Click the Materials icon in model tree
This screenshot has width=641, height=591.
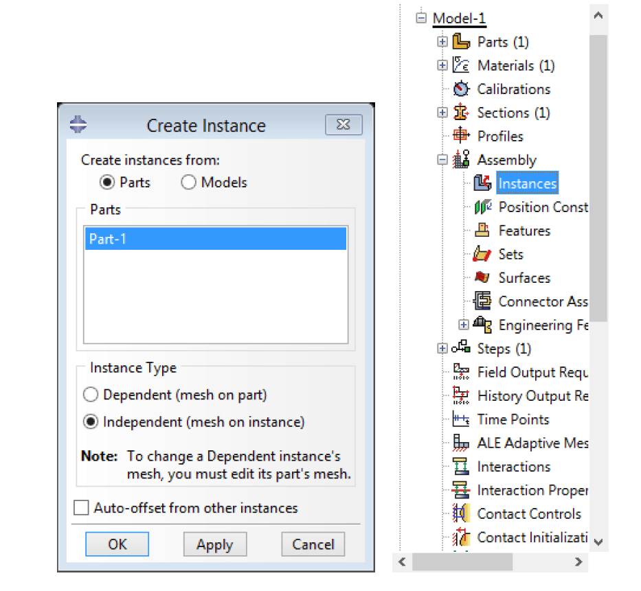point(461,65)
